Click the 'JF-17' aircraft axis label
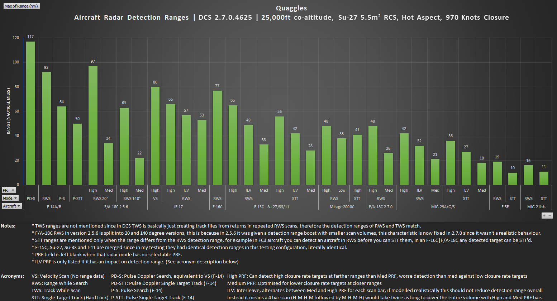The width and height of the screenshot is (557, 301). (178, 207)
